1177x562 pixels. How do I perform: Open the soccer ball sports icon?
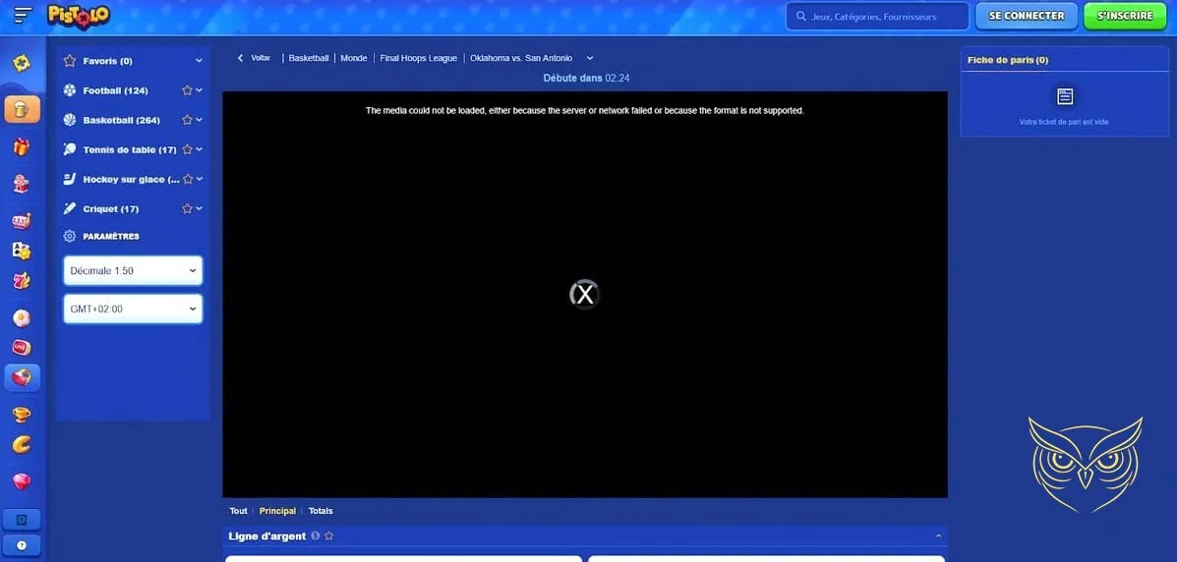(22, 318)
